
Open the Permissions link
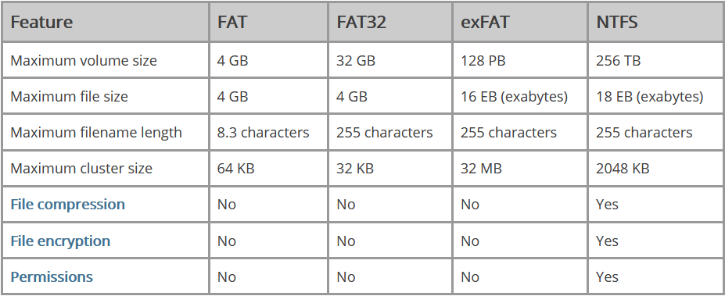52,276
